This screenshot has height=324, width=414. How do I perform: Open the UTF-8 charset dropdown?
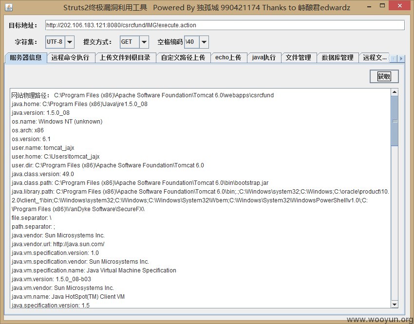(x=70, y=42)
